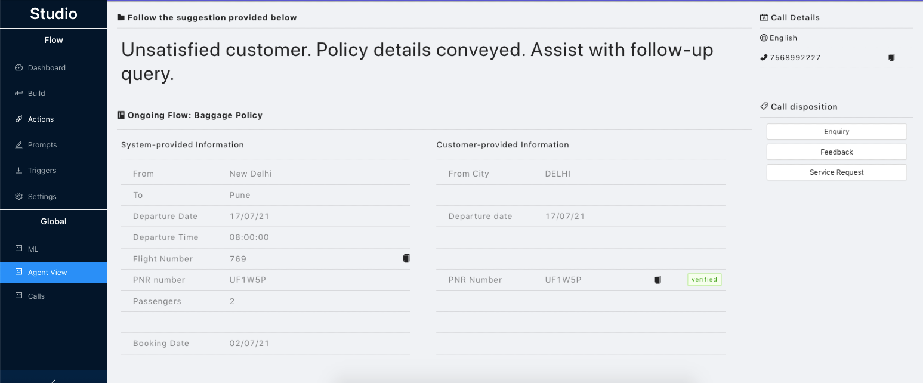Click the Build icon in sidebar
This screenshot has width=923, height=383.
coord(18,94)
